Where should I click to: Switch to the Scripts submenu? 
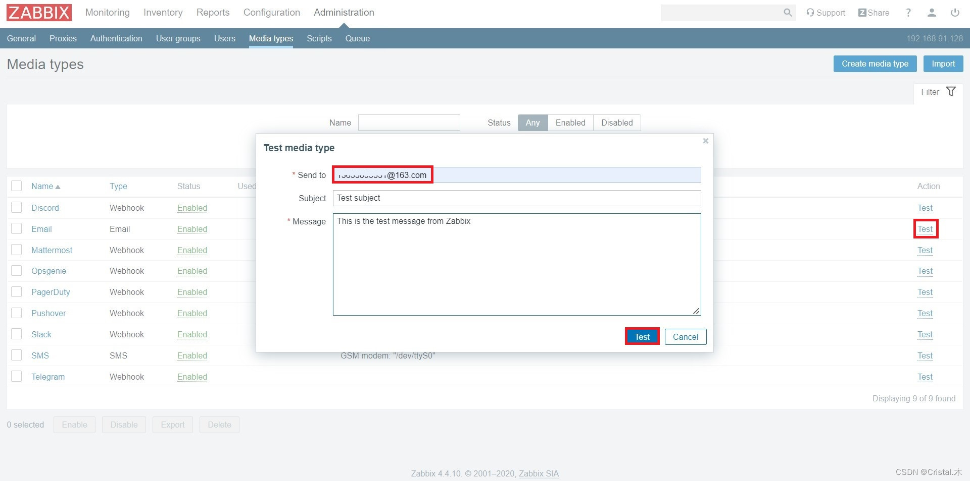click(x=319, y=38)
